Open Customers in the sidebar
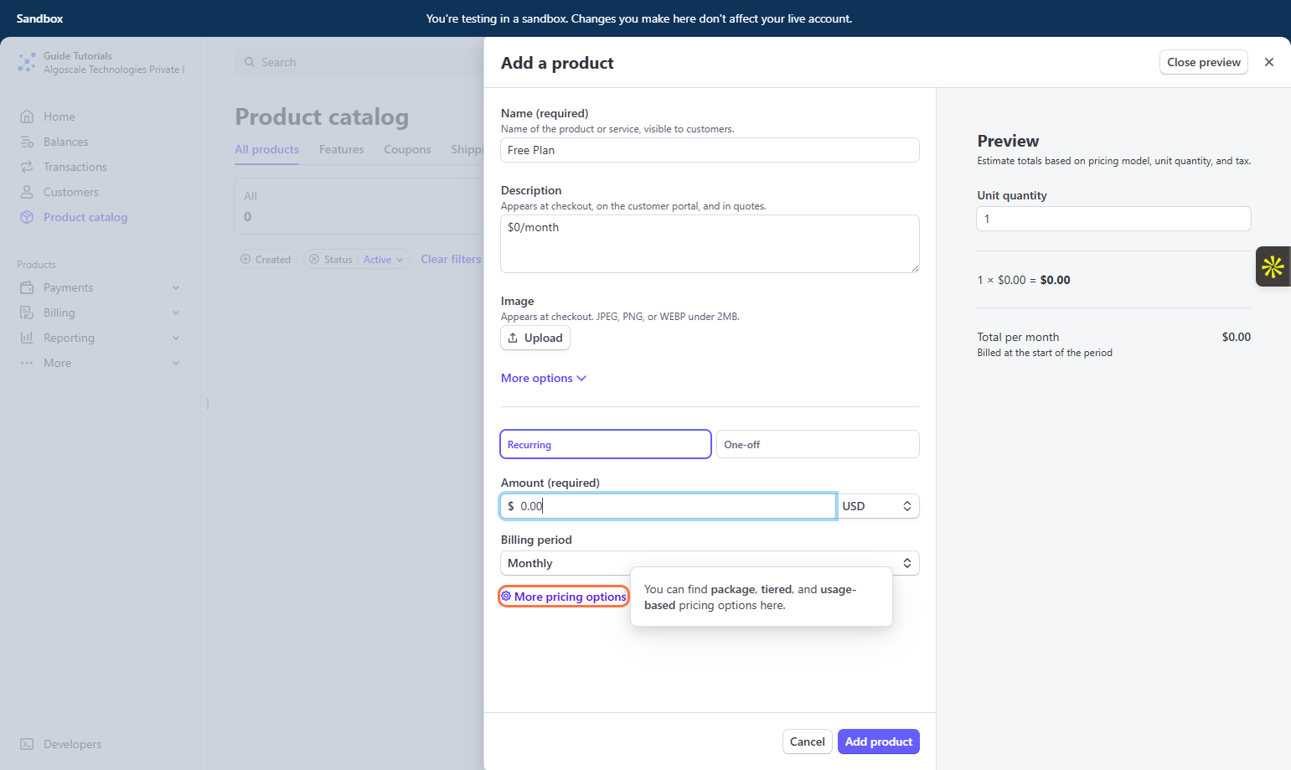 tap(70, 192)
